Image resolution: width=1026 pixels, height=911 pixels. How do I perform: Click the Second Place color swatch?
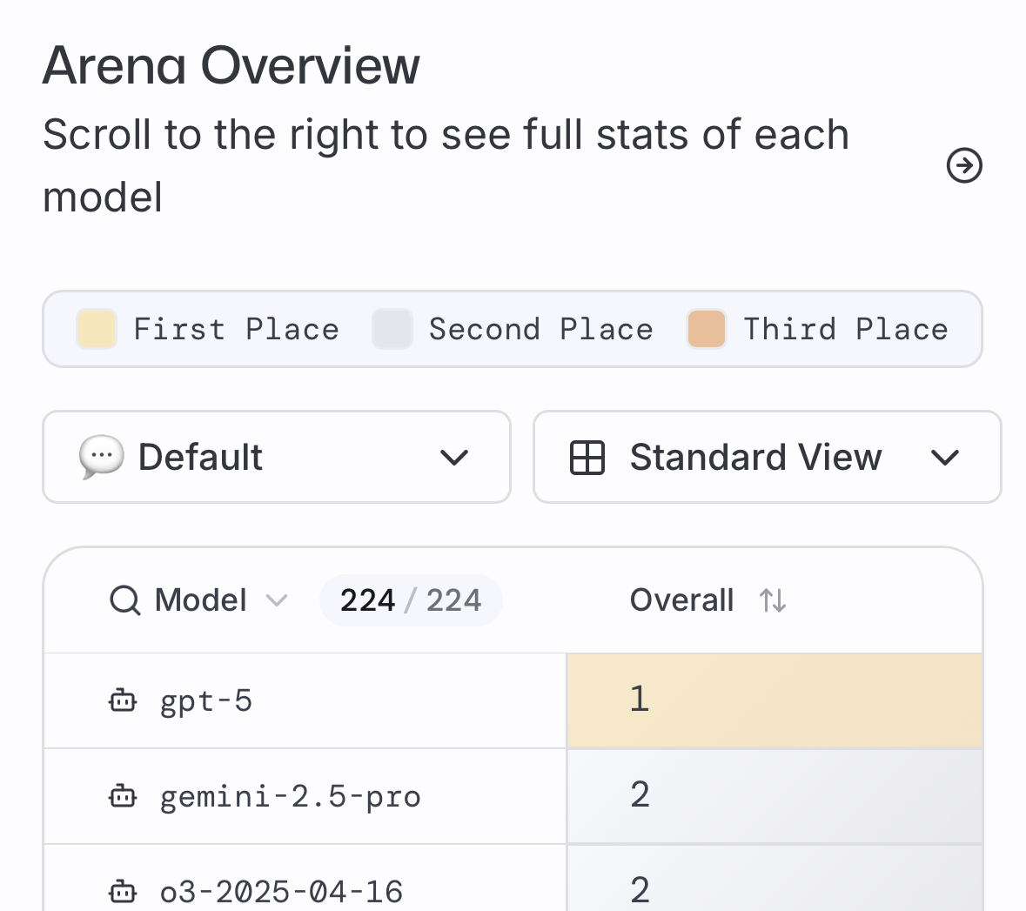pos(392,330)
